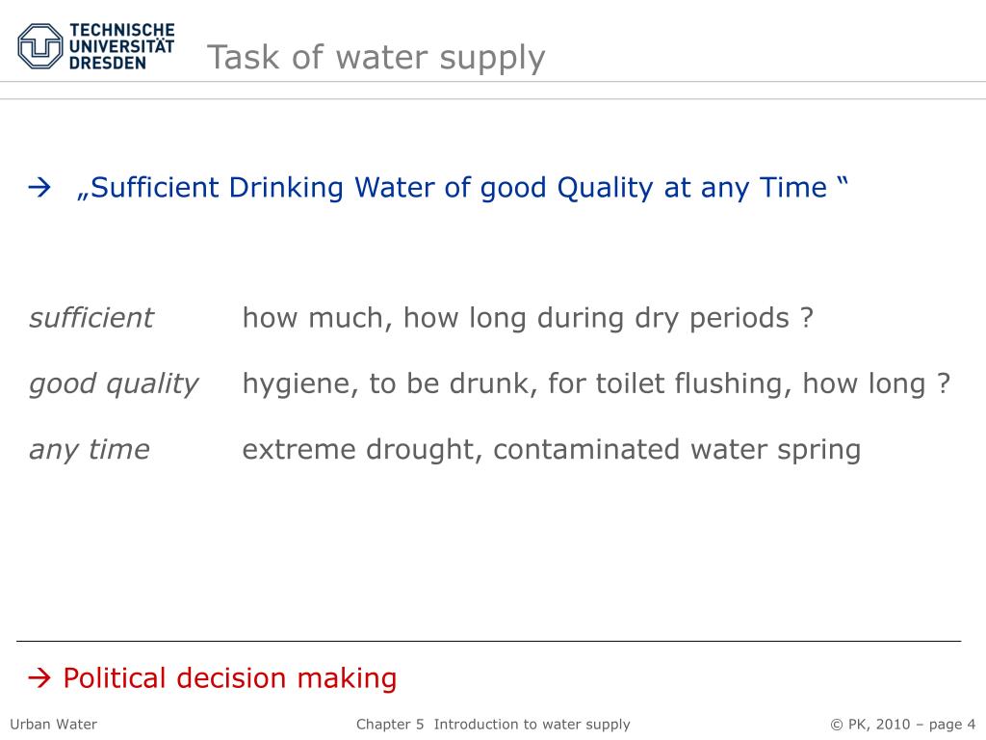Click the italic term 'good quality'
This screenshot has width=986, height=740.
[114, 383]
